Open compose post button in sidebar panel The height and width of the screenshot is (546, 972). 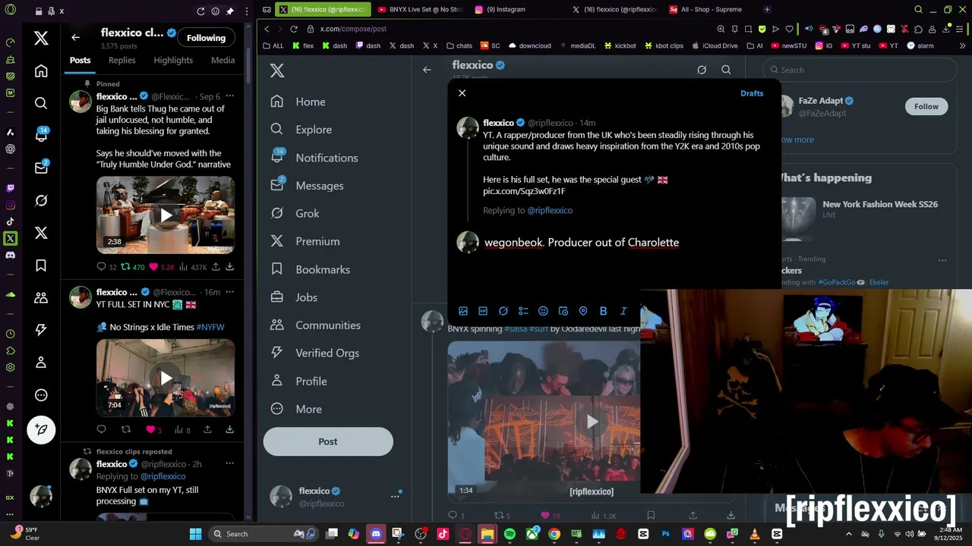[x=42, y=430]
